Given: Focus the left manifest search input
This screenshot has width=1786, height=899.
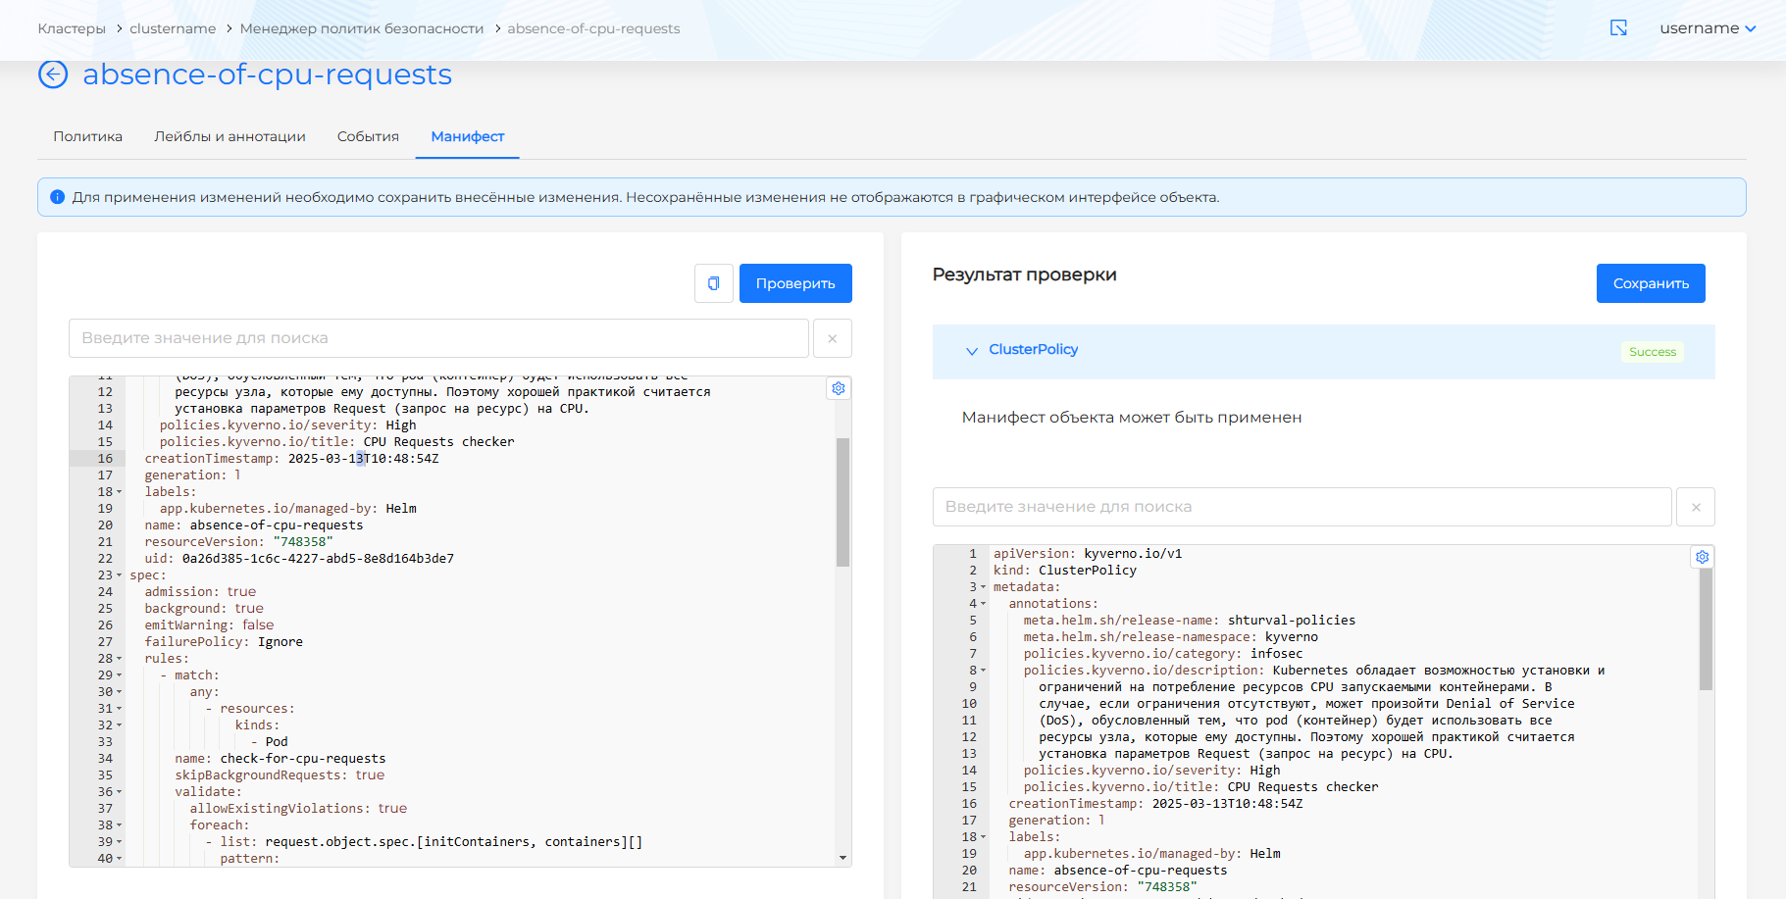Looking at the screenshot, I should 438,338.
